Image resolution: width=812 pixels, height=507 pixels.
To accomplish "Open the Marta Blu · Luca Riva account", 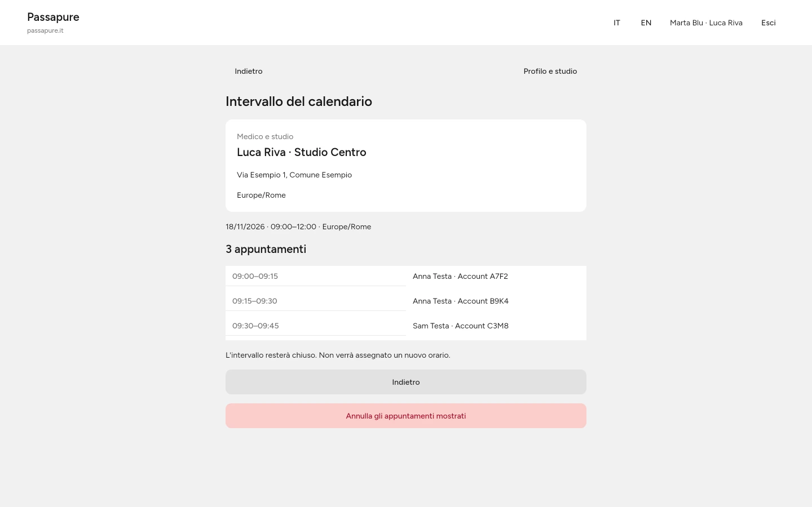I will [706, 23].
